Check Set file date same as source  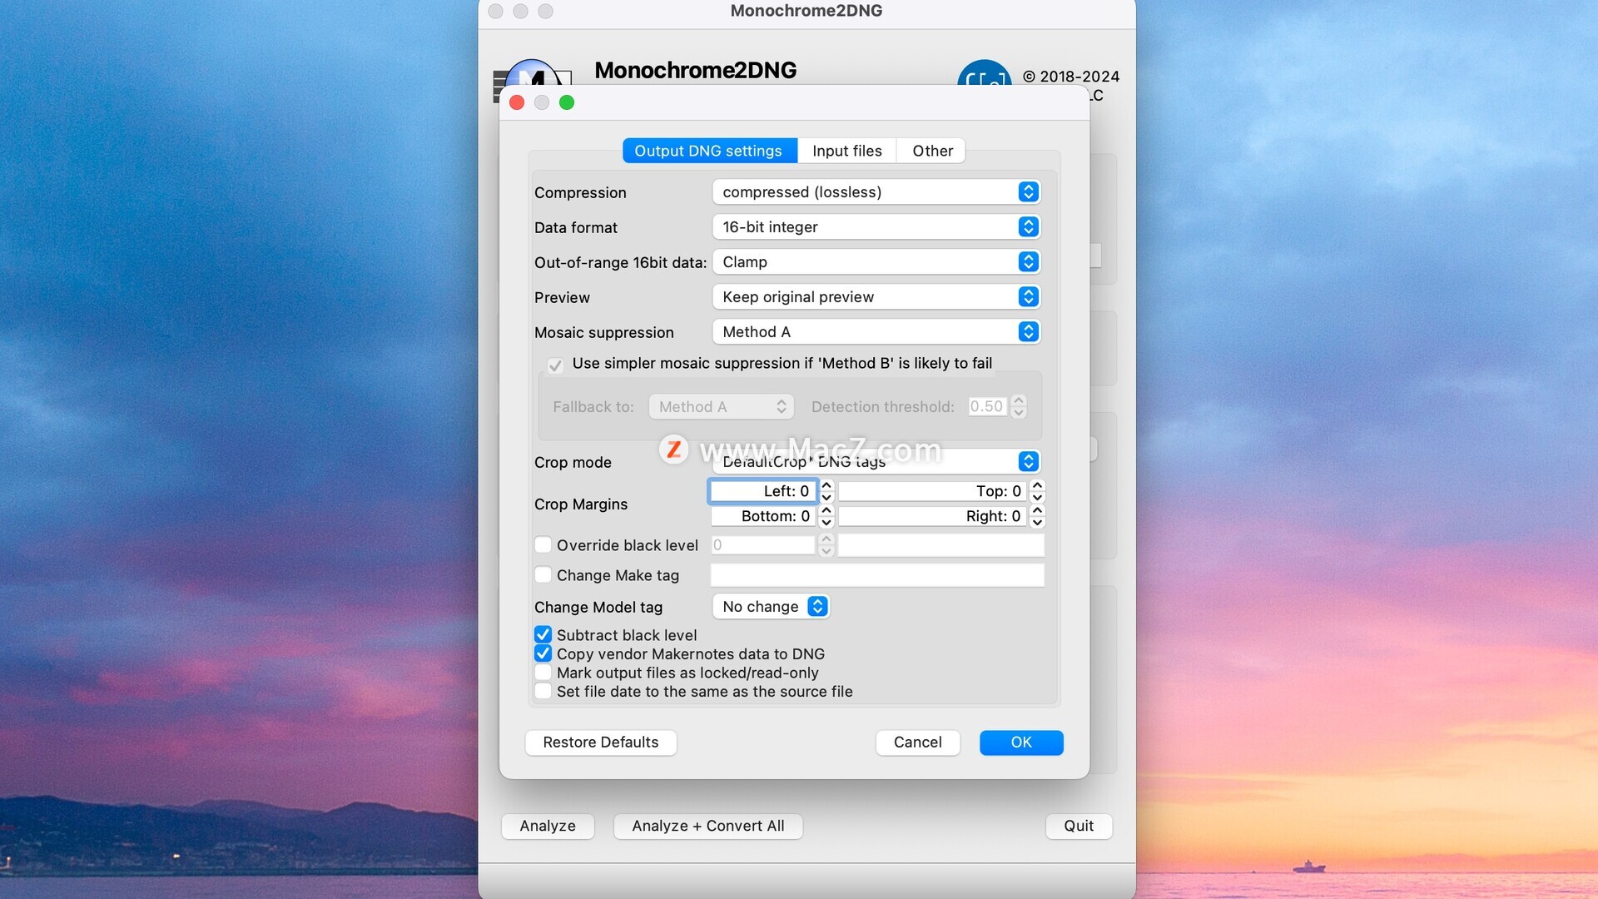(543, 692)
